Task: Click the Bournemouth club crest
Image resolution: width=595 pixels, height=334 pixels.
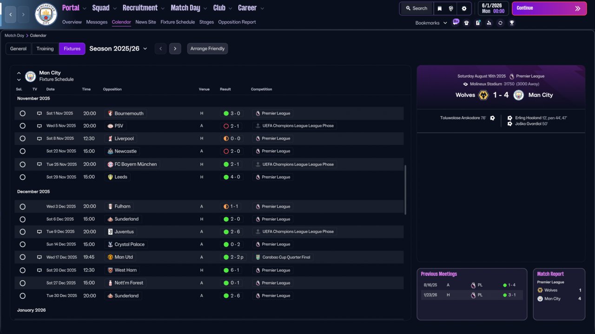Action: tap(110, 113)
